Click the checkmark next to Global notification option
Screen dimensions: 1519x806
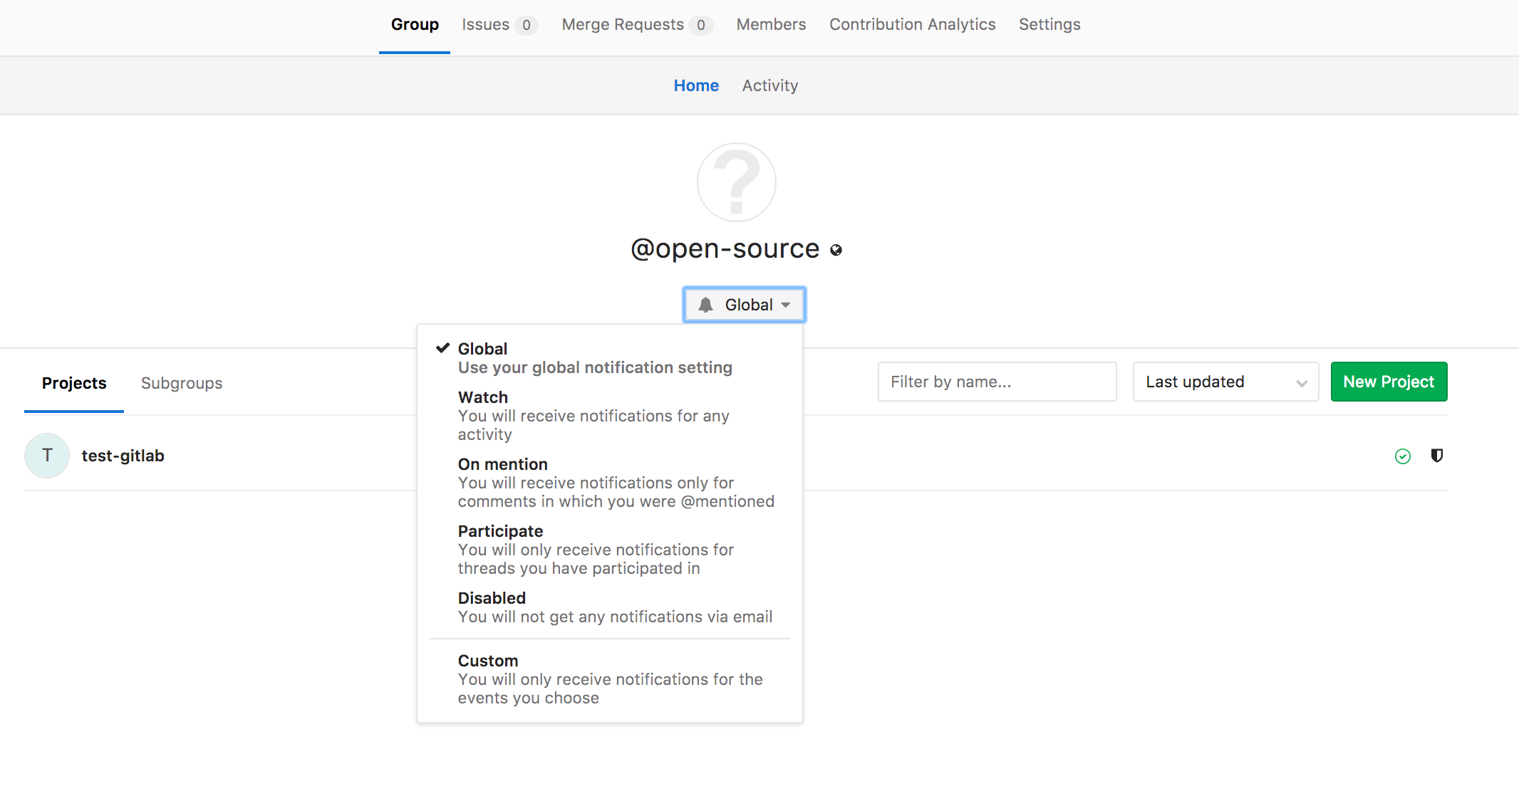(443, 348)
